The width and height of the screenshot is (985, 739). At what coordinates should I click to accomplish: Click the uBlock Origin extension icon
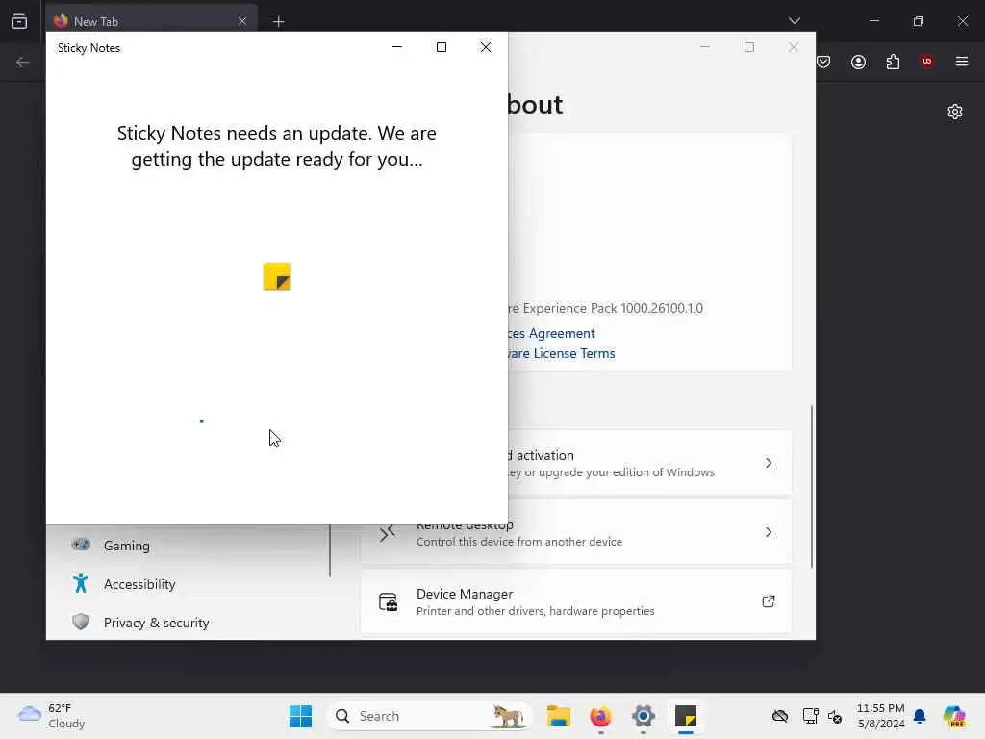point(926,61)
